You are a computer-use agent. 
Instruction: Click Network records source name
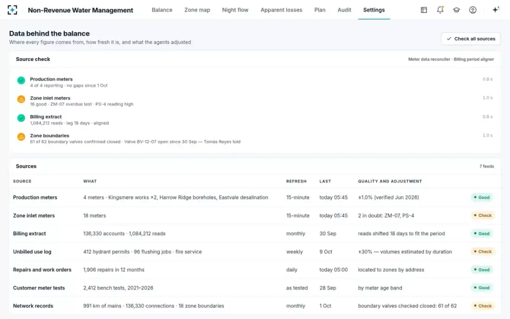[33, 306]
